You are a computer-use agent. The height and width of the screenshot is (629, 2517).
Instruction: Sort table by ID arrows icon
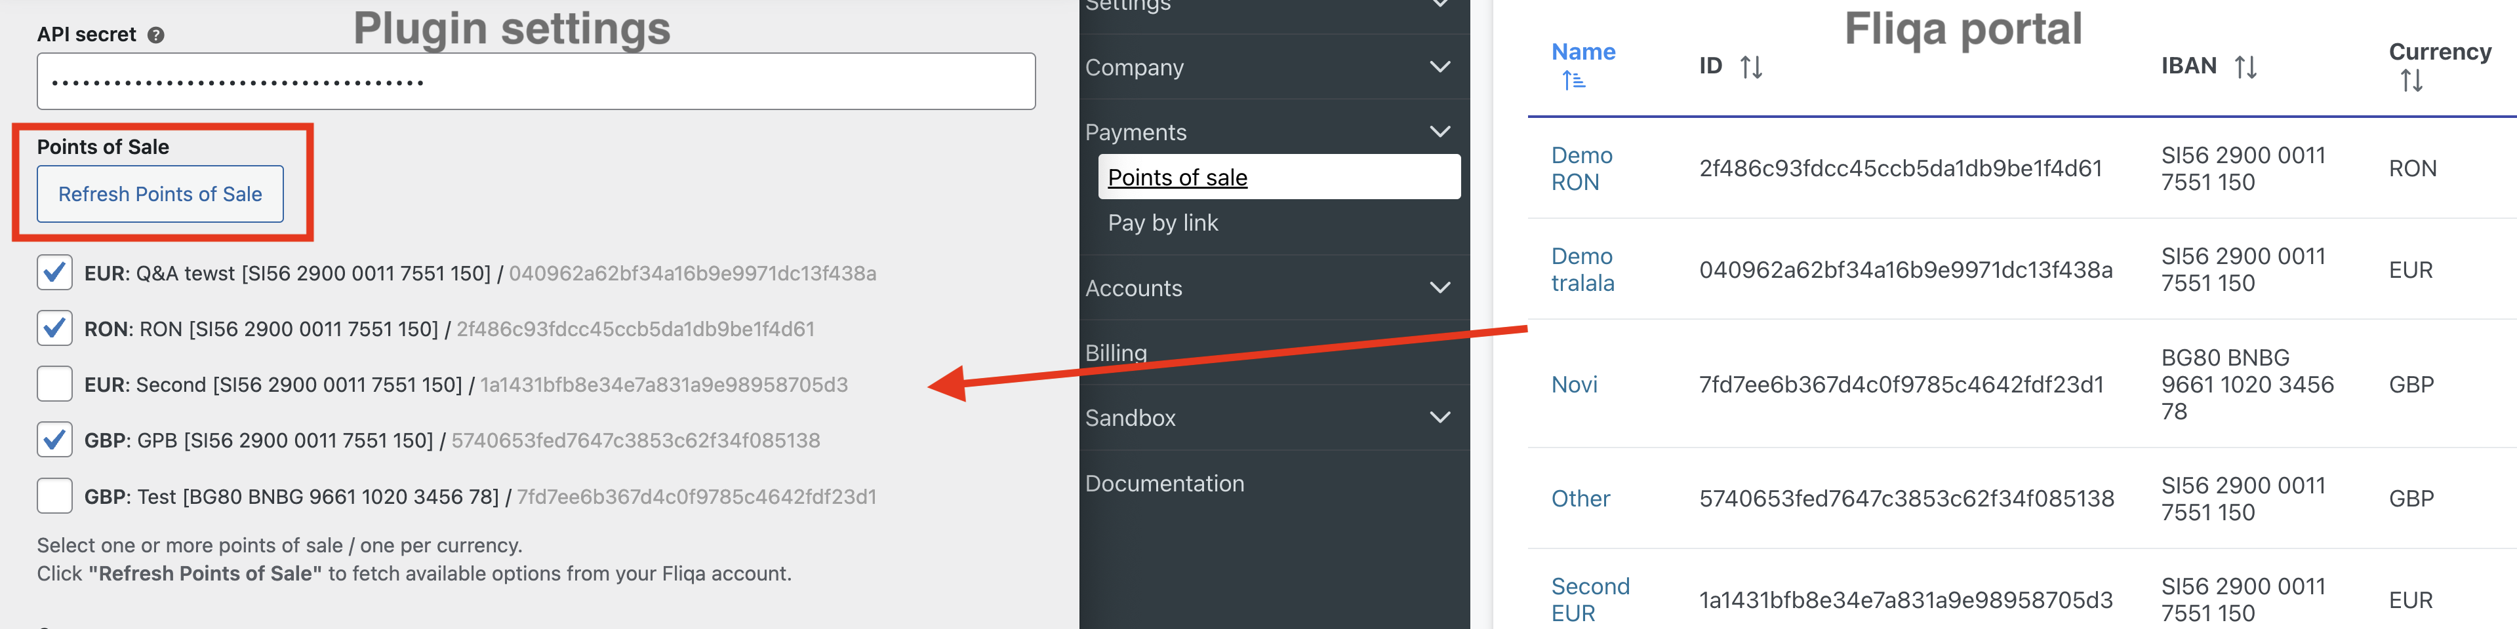[x=1750, y=66]
